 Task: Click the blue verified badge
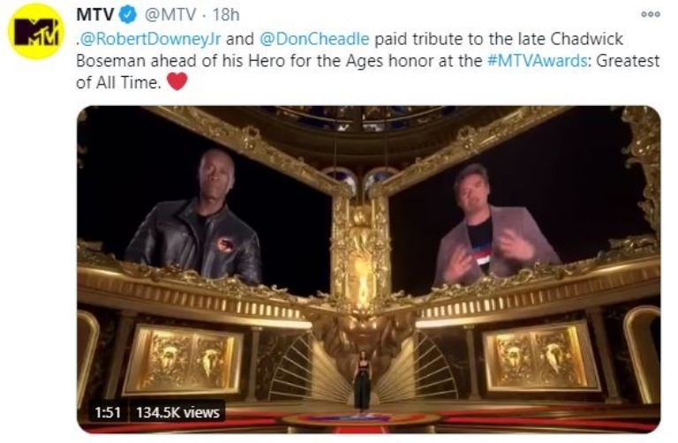[127, 15]
